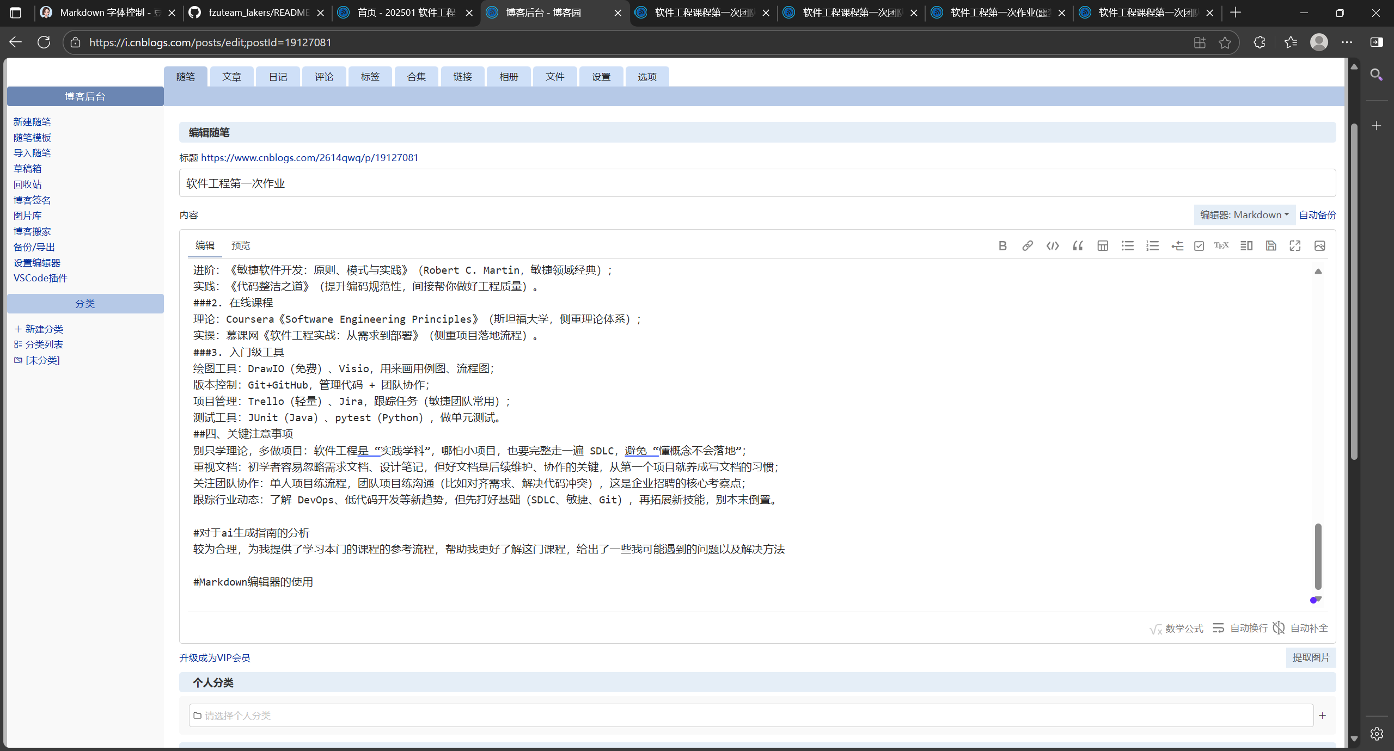Open the 文章 navigation tab

click(x=231, y=77)
